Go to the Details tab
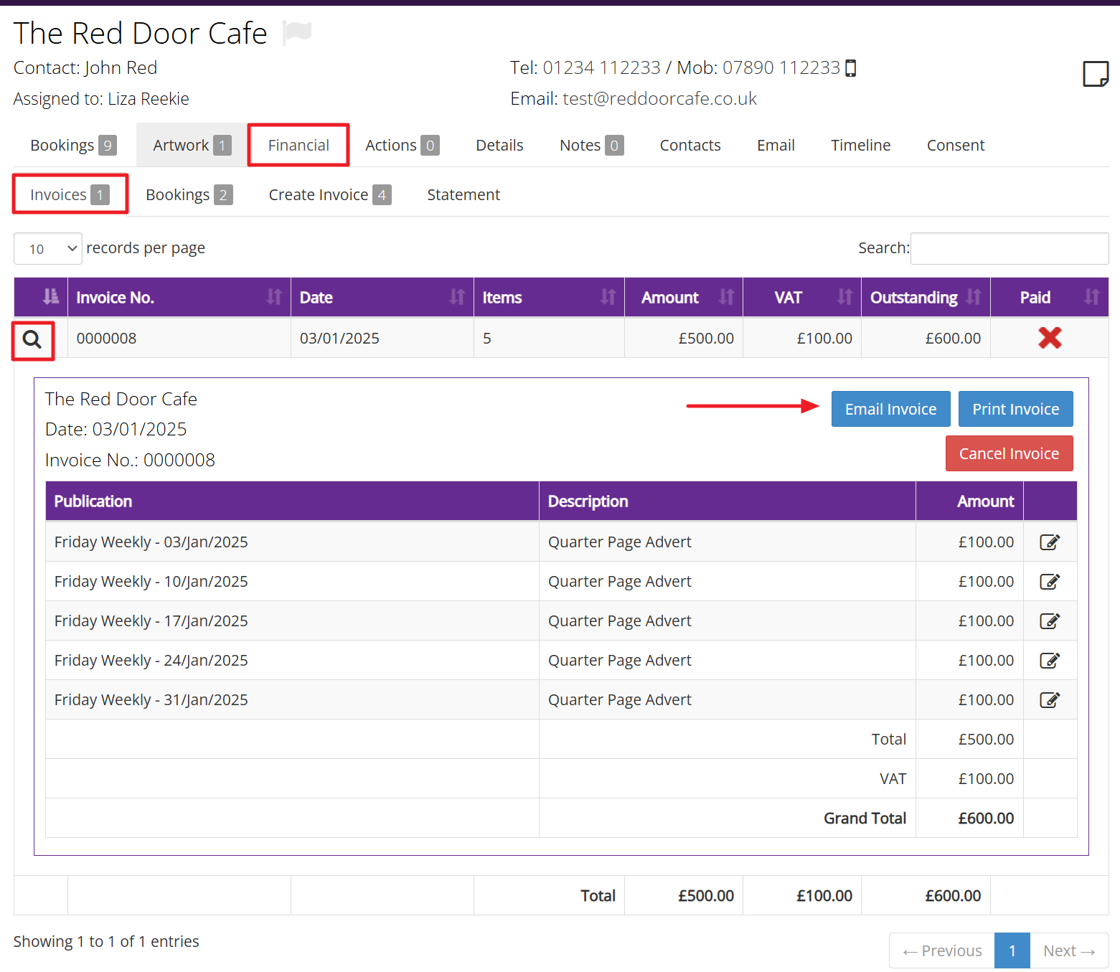1120x972 pixels. click(x=499, y=146)
